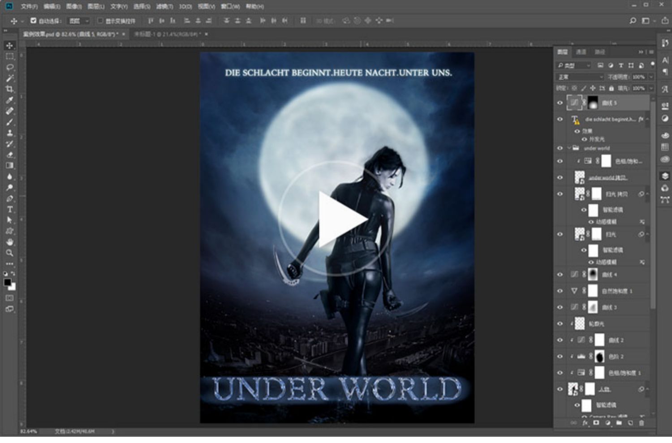Screen dimensions: 672x443
Task: Select the Gradient tool
Action: [9, 165]
